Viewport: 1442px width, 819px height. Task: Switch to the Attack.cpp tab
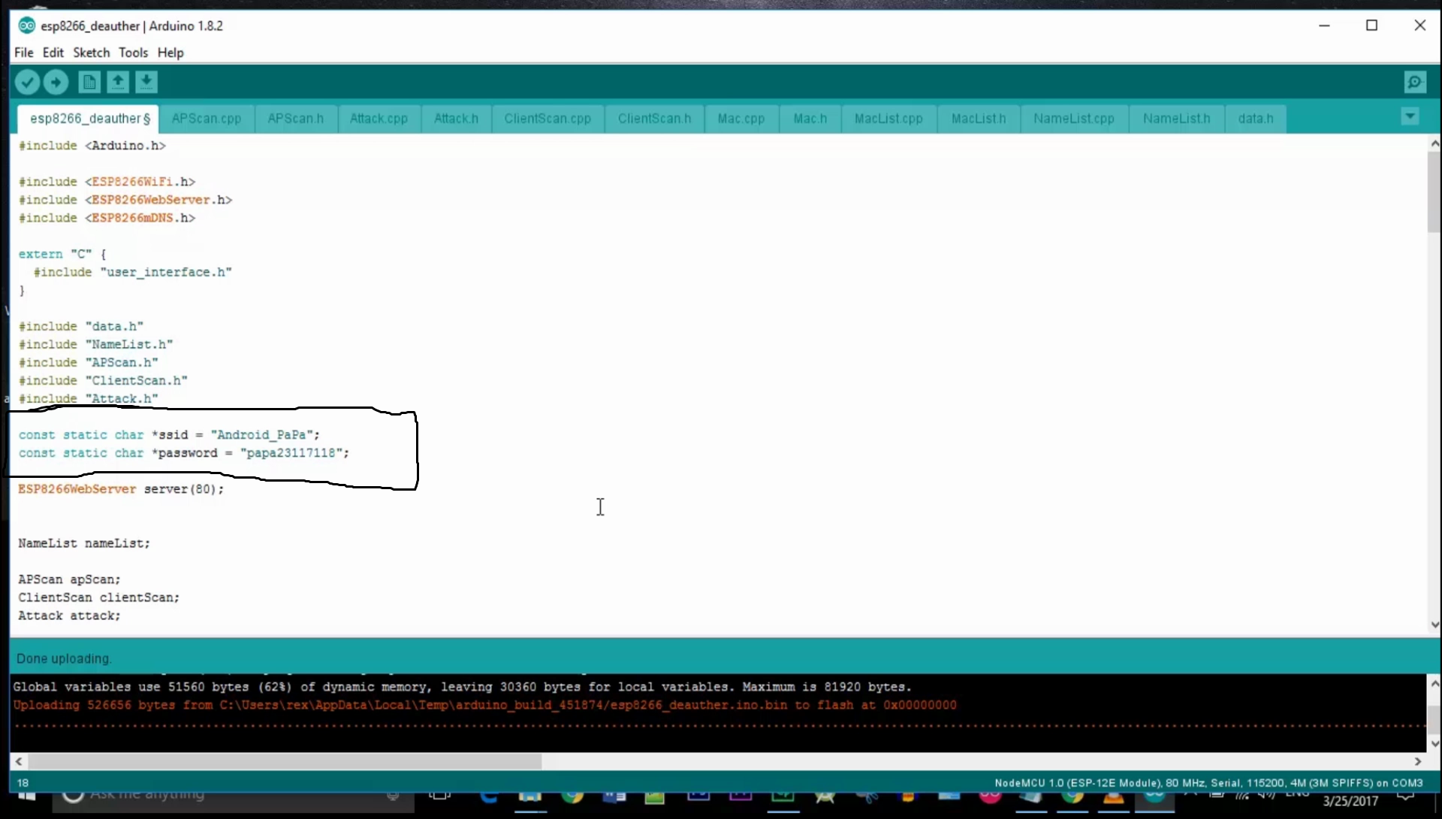[x=379, y=119]
